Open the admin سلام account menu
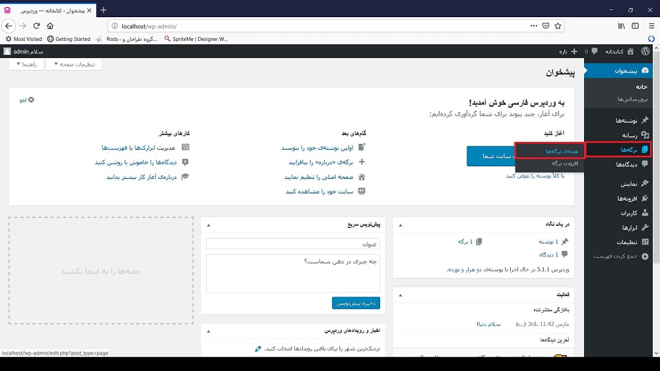The width and height of the screenshot is (660, 371). coord(24,51)
